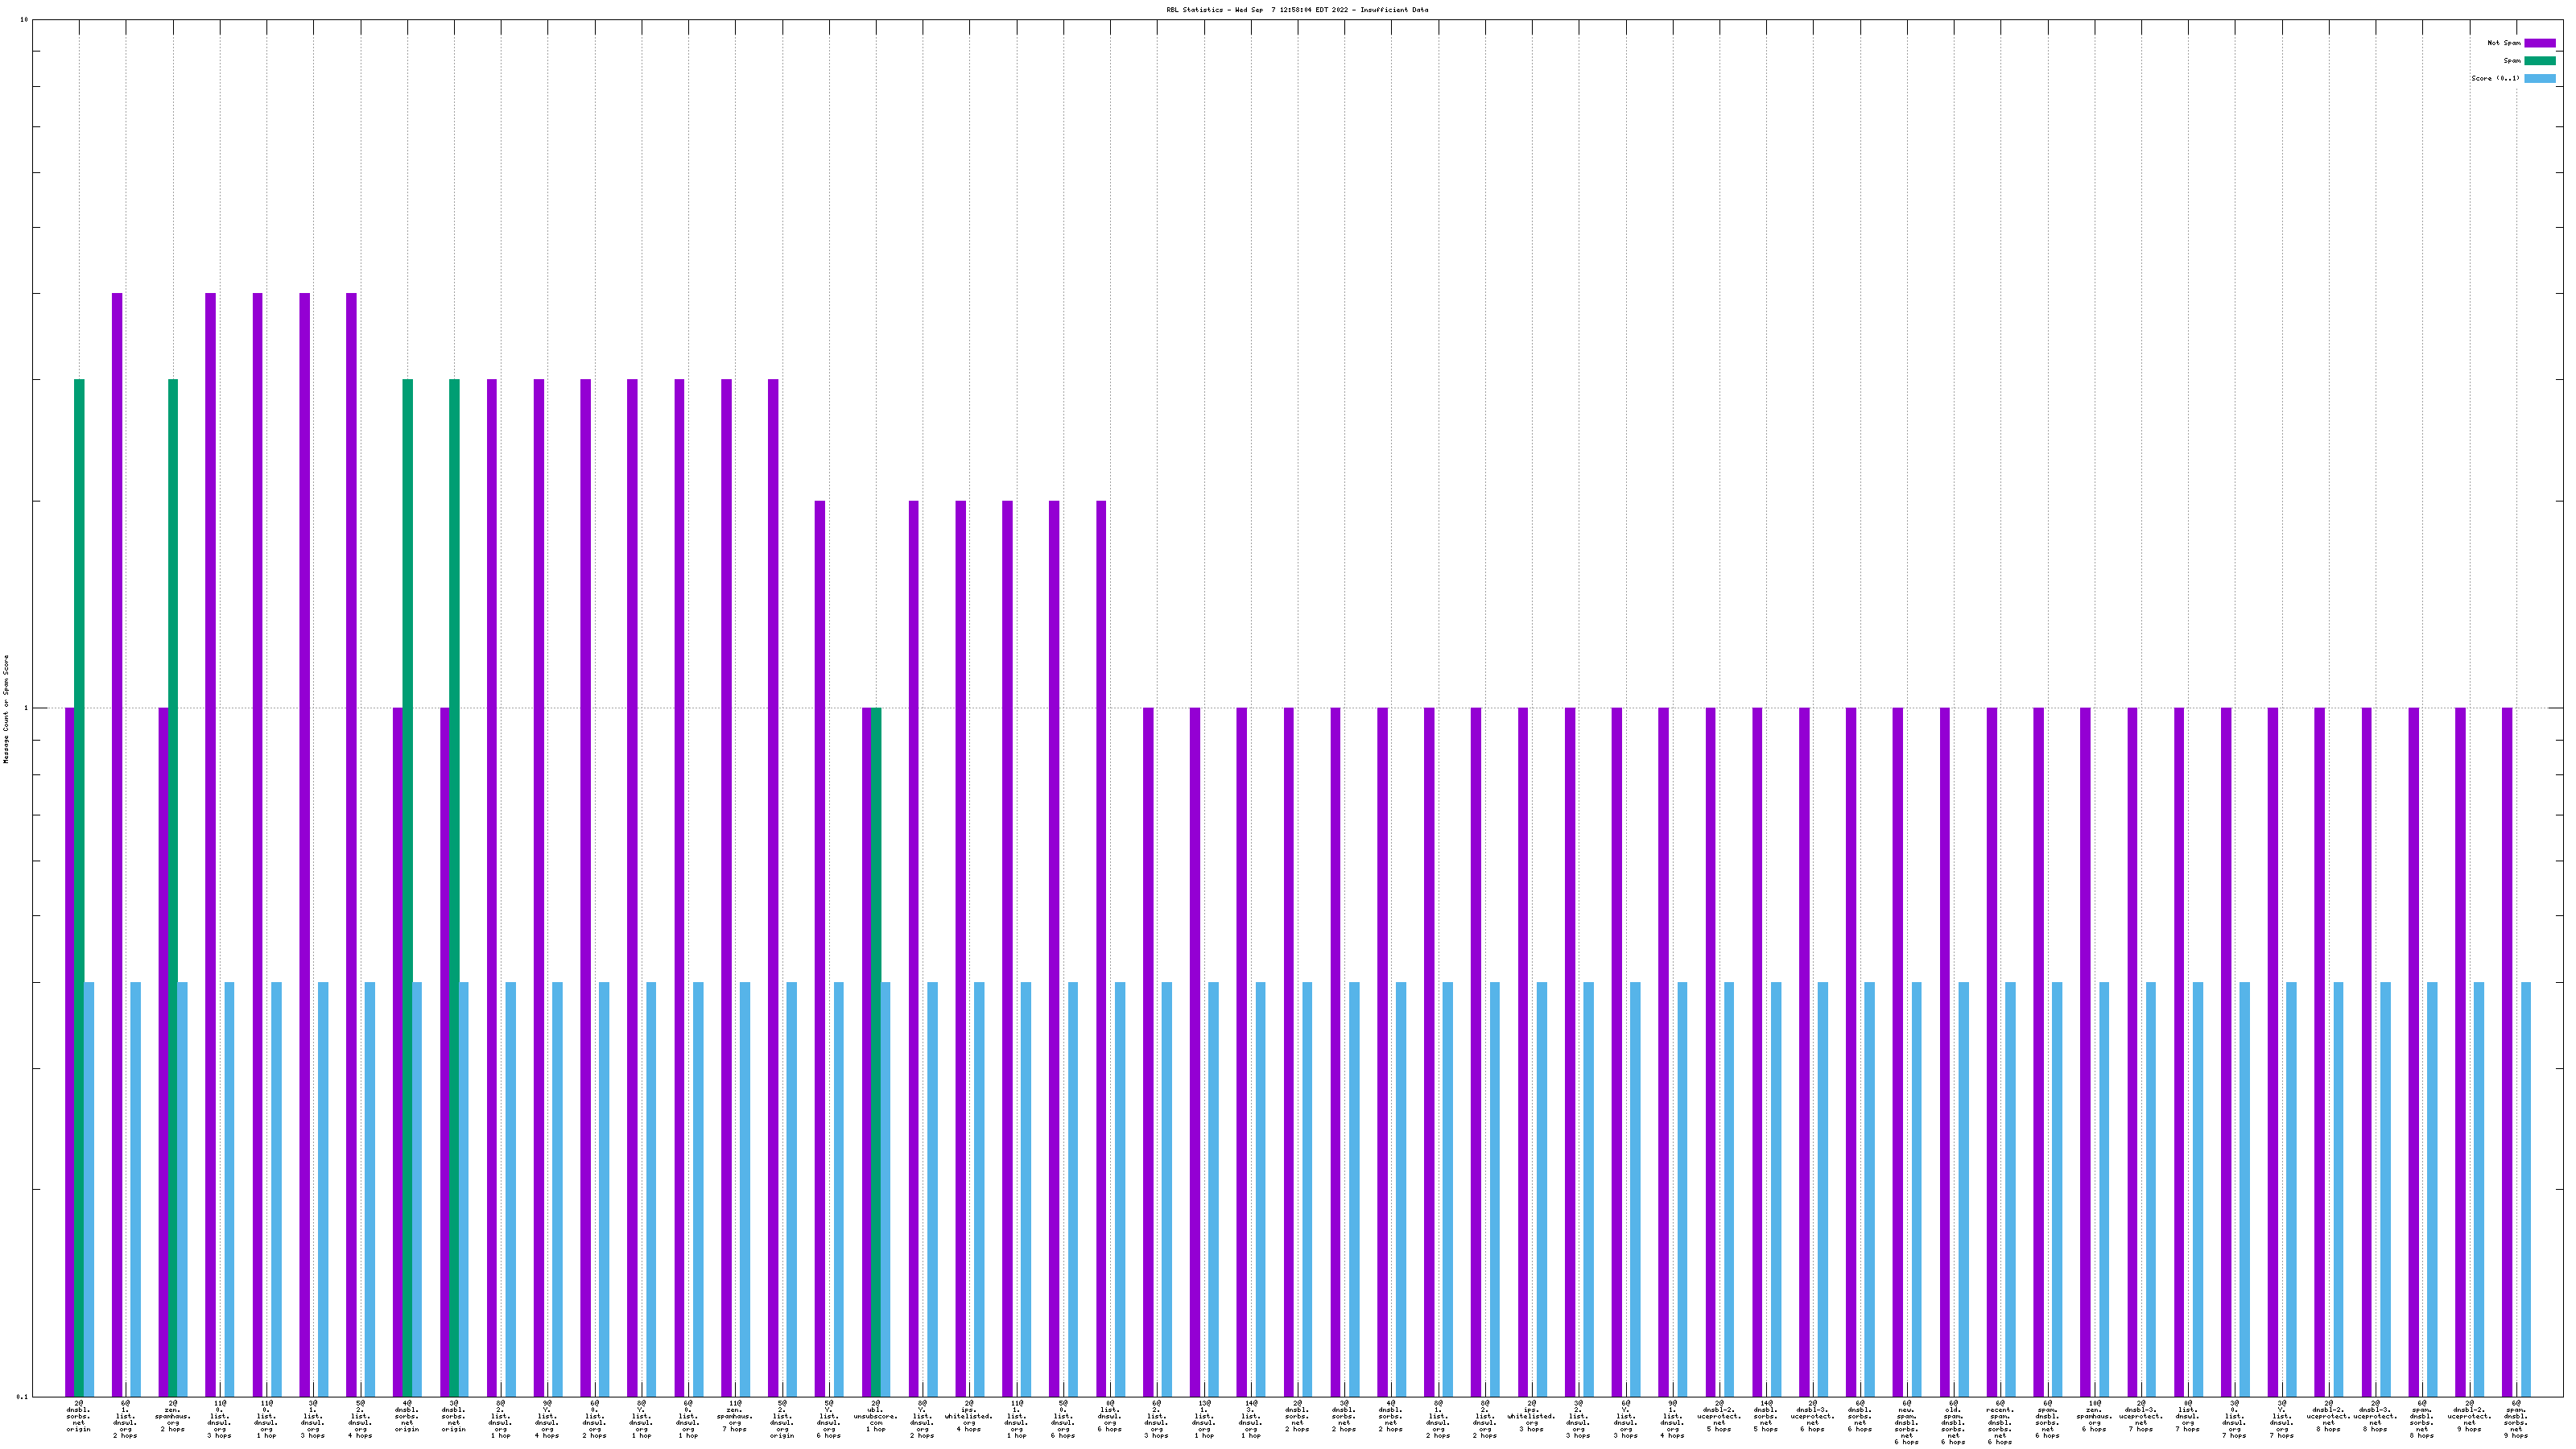The image size is (2576, 1449).
Task: Click the new.spam.dnsbl.sorbs.net 6 hops label
Action: [1906, 1423]
